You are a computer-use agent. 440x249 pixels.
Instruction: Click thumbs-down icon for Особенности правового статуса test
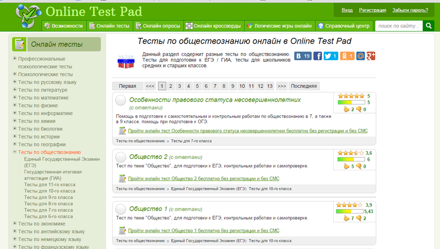coord(358,109)
